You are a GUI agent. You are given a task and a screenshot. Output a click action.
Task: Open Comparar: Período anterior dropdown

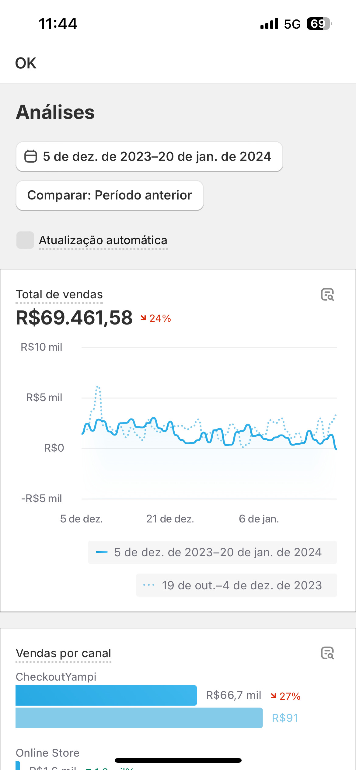tap(110, 195)
